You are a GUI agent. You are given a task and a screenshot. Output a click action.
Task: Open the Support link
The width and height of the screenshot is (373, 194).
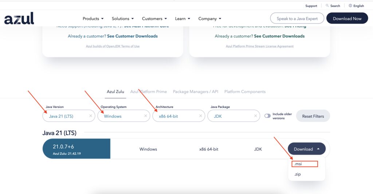pyautogui.click(x=311, y=6)
